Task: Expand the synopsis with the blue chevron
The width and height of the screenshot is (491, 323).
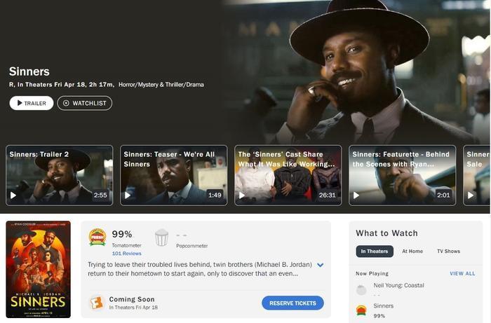Action: coord(320,265)
